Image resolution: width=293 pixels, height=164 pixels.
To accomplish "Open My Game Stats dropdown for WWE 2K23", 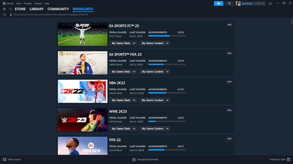I will [123, 129].
